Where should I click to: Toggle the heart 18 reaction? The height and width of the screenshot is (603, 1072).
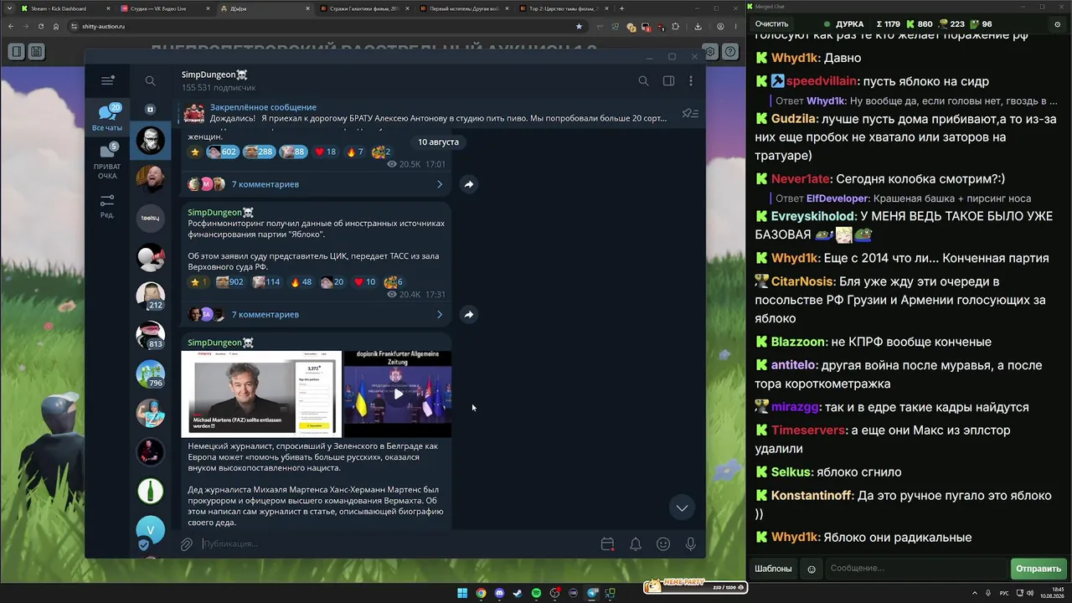coord(325,152)
